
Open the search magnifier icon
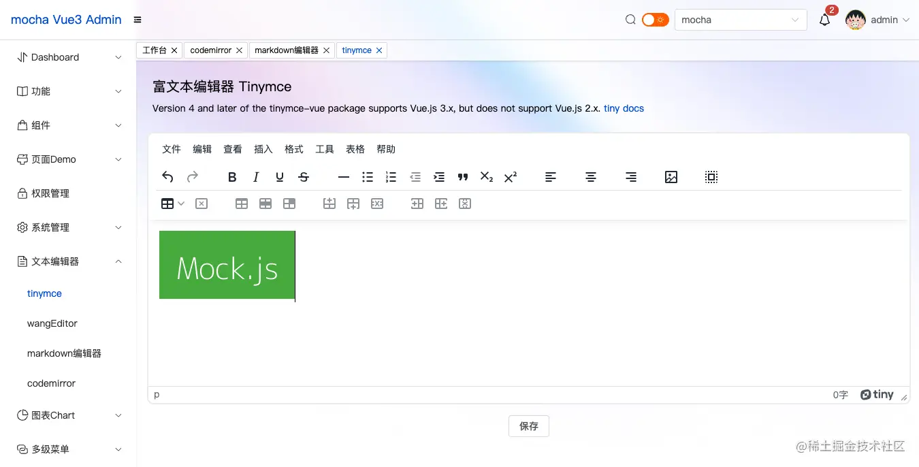630,20
